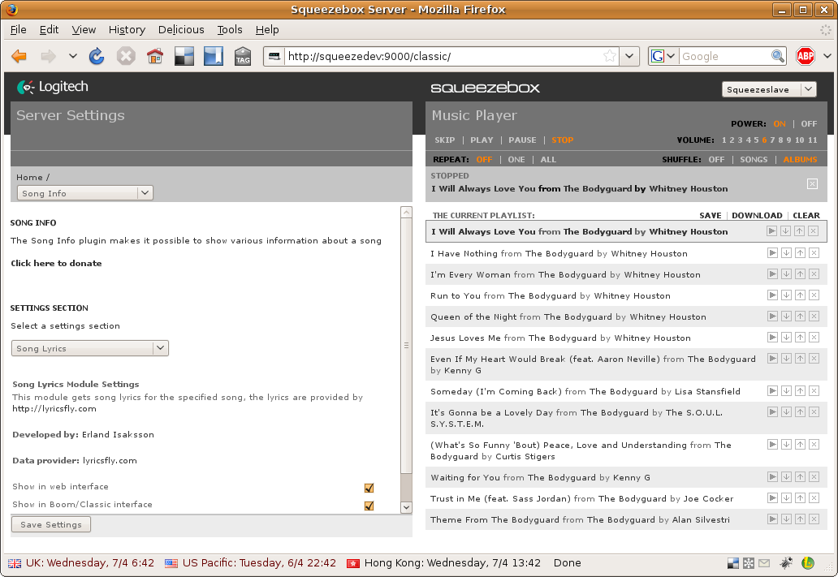
Task: Play 'I Have Nothing' using its row play icon
Action: (x=771, y=253)
